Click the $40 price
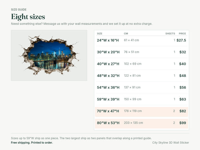 pos(183,64)
